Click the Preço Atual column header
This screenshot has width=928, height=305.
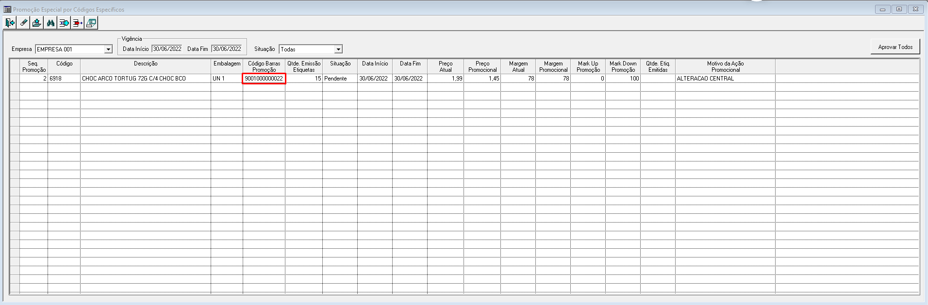[446, 66]
